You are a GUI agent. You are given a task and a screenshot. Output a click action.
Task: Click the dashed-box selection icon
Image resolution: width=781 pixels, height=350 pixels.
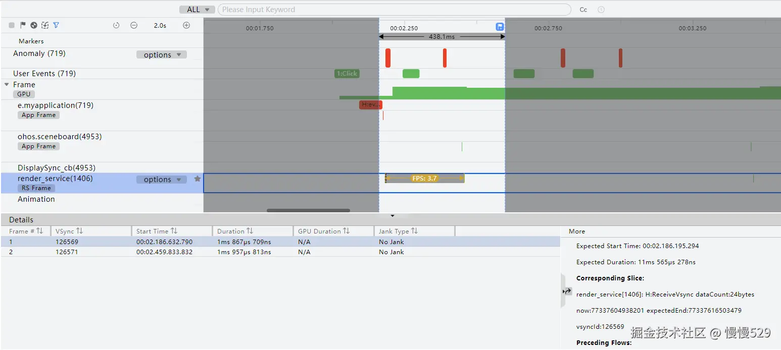45,25
